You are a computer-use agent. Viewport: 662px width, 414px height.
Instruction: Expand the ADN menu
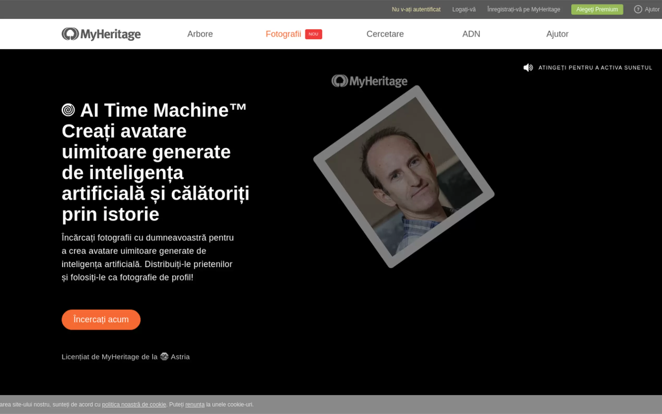471,34
